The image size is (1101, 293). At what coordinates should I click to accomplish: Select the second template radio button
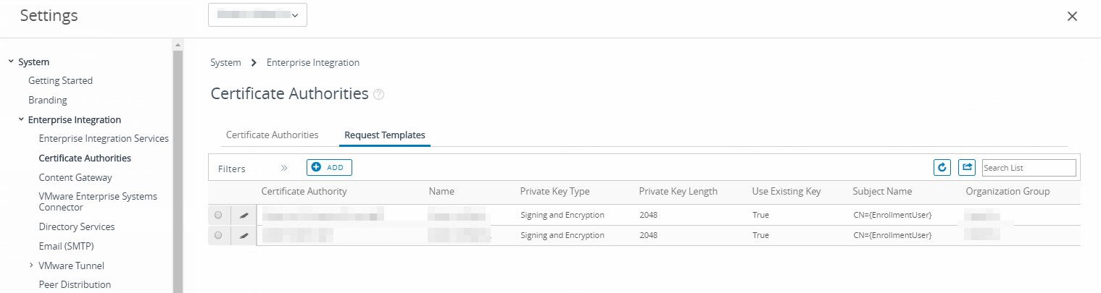(x=218, y=235)
